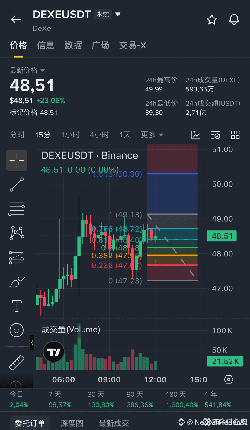The height and width of the screenshot is (430, 250).
Task: Open the chart style line icon
Action: pyautogui.click(x=196, y=135)
